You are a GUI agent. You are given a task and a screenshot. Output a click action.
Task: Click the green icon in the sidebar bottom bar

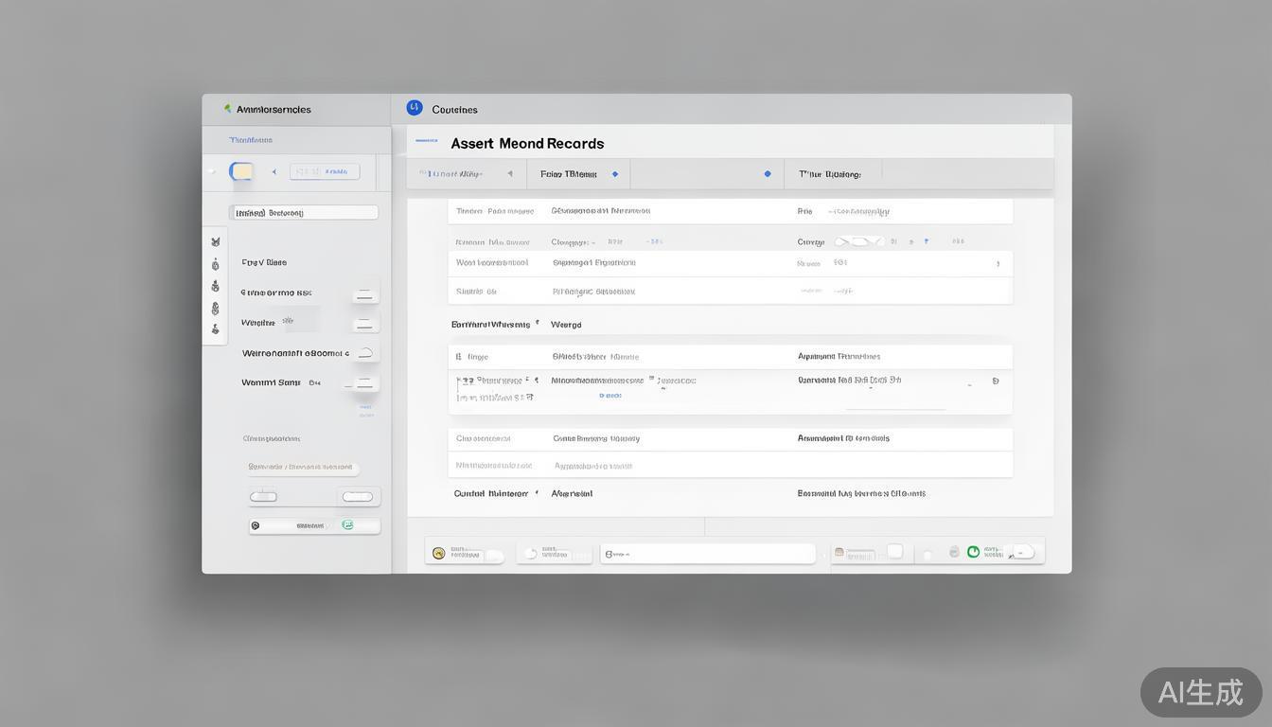[x=347, y=524]
